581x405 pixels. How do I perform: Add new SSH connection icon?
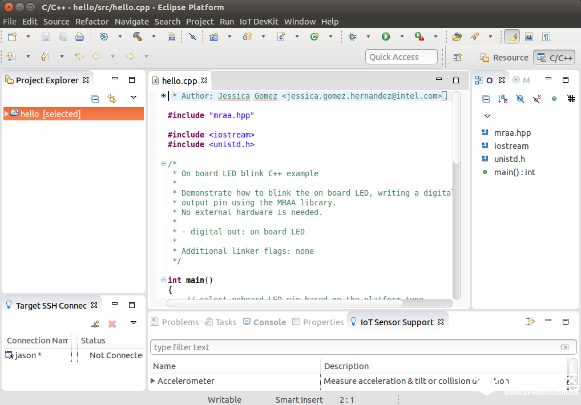click(x=95, y=324)
